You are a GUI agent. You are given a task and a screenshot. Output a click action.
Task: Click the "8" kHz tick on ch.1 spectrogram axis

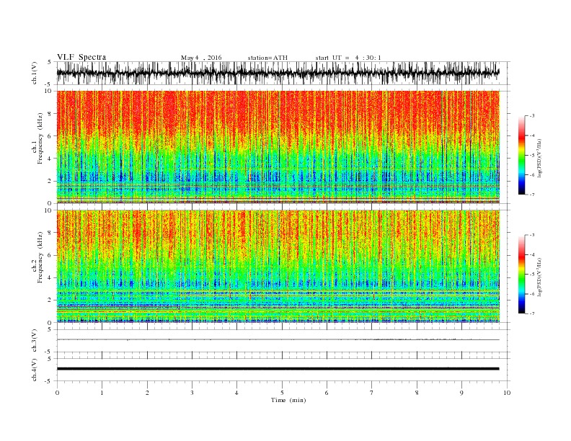click(50, 114)
